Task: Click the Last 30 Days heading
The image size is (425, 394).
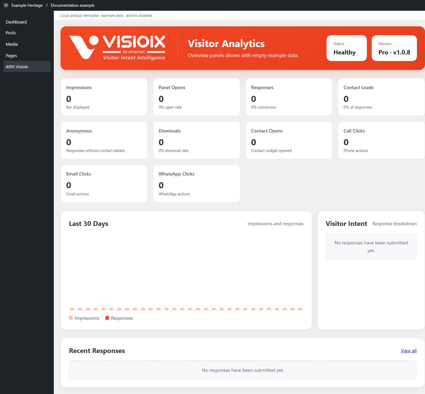Action: pyautogui.click(x=88, y=224)
